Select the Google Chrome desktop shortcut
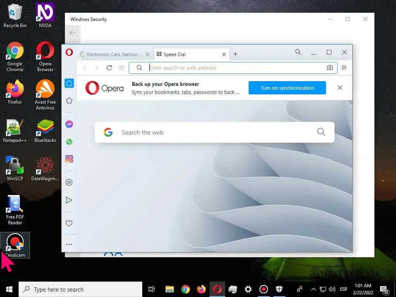Viewport: 396px width, 297px height. tap(15, 57)
